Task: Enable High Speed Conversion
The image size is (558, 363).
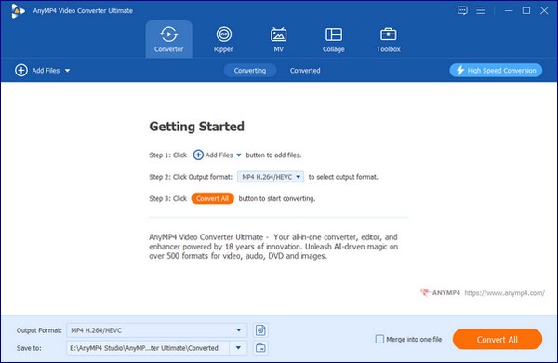Action: click(x=496, y=70)
